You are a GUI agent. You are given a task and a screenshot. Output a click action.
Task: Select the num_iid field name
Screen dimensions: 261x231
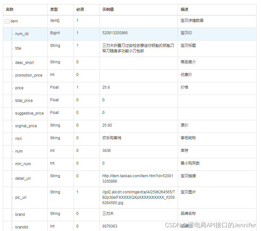pyautogui.click(x=22, y=34)
